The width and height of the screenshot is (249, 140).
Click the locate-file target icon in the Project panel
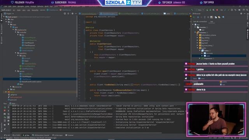(65, 14)
